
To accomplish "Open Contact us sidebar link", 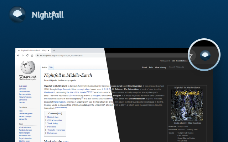I will 23,100.
